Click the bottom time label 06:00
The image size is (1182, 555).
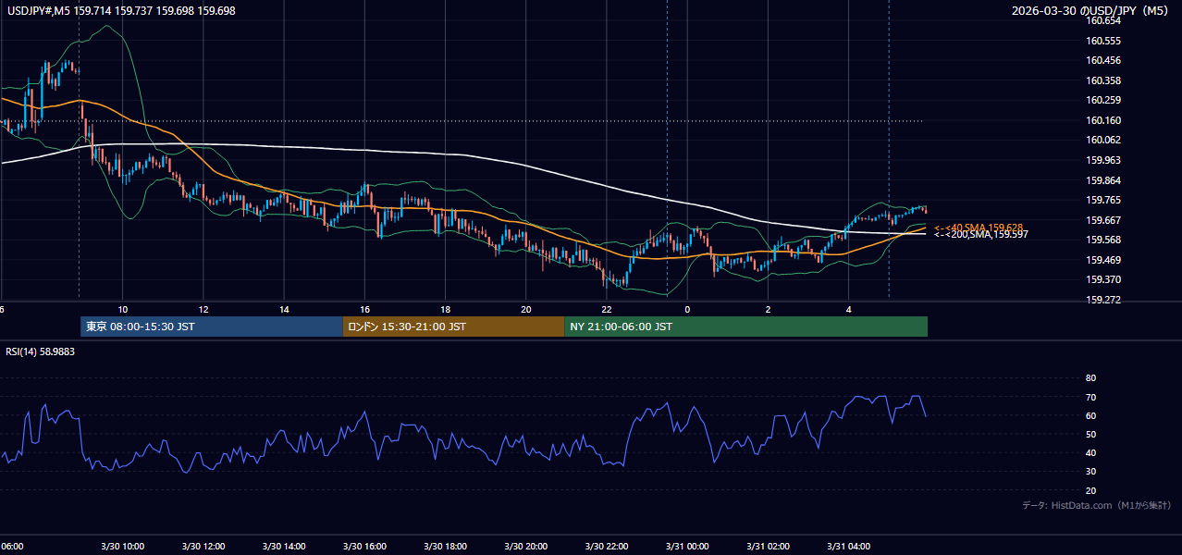tap(12, 546)
